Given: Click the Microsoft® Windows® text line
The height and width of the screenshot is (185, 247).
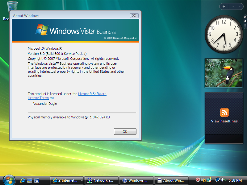Looking at the screenshot, I should tap(45, 48).
